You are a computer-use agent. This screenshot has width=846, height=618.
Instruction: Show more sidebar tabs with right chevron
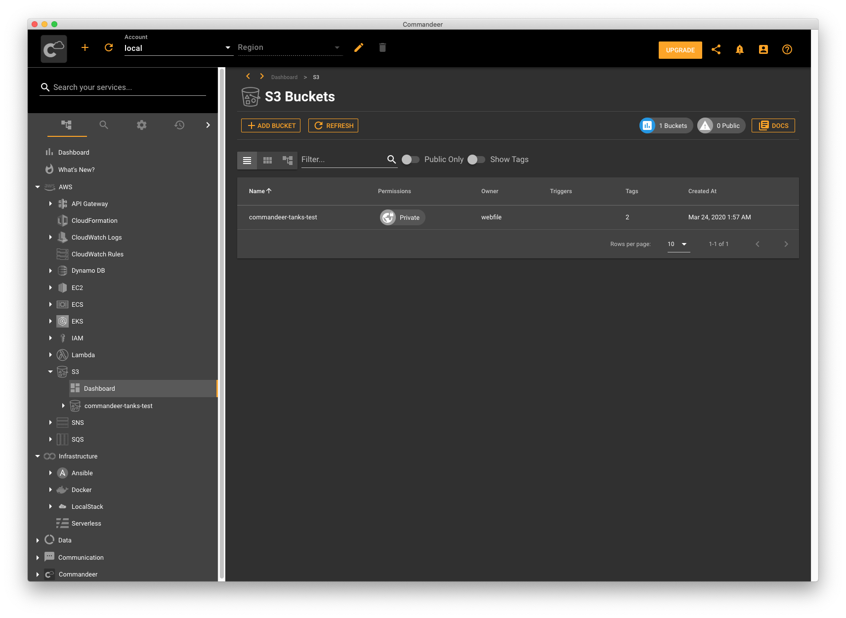pyautogui.click(x=208, y=125)
